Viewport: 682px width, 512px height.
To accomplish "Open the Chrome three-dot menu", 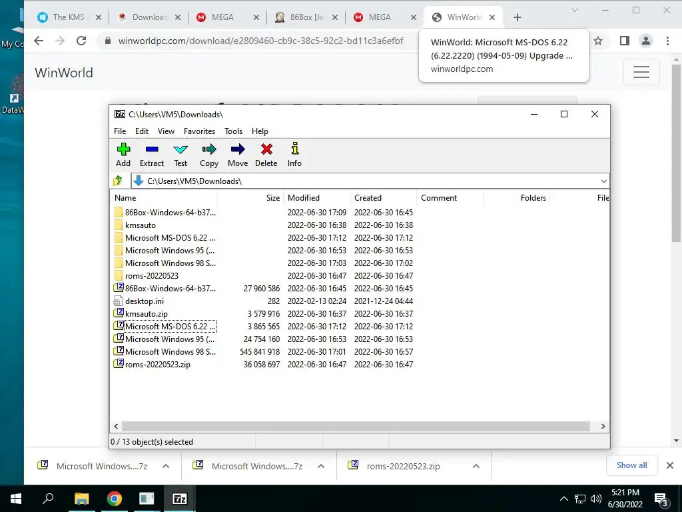I will click(667, 41).
